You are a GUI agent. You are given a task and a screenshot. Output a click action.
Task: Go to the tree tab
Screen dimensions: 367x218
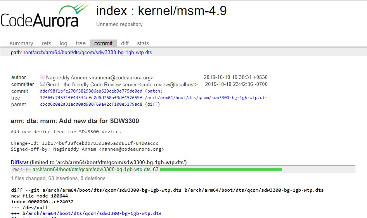click(81, 43)
